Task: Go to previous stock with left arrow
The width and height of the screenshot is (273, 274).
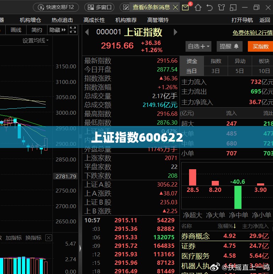Action: point(87,32)
